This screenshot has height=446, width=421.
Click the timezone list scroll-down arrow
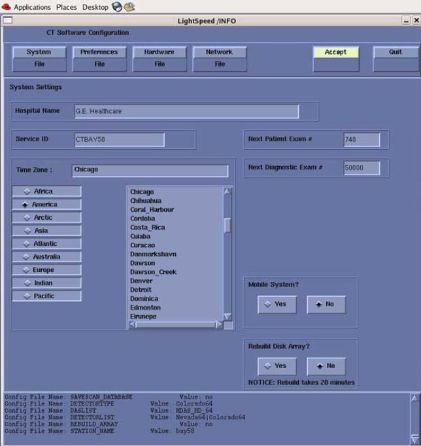[x=227, y=317]
